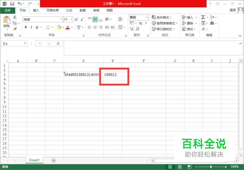Click the Insert cells button
The image size is (244, 170).
click(188, 17)
